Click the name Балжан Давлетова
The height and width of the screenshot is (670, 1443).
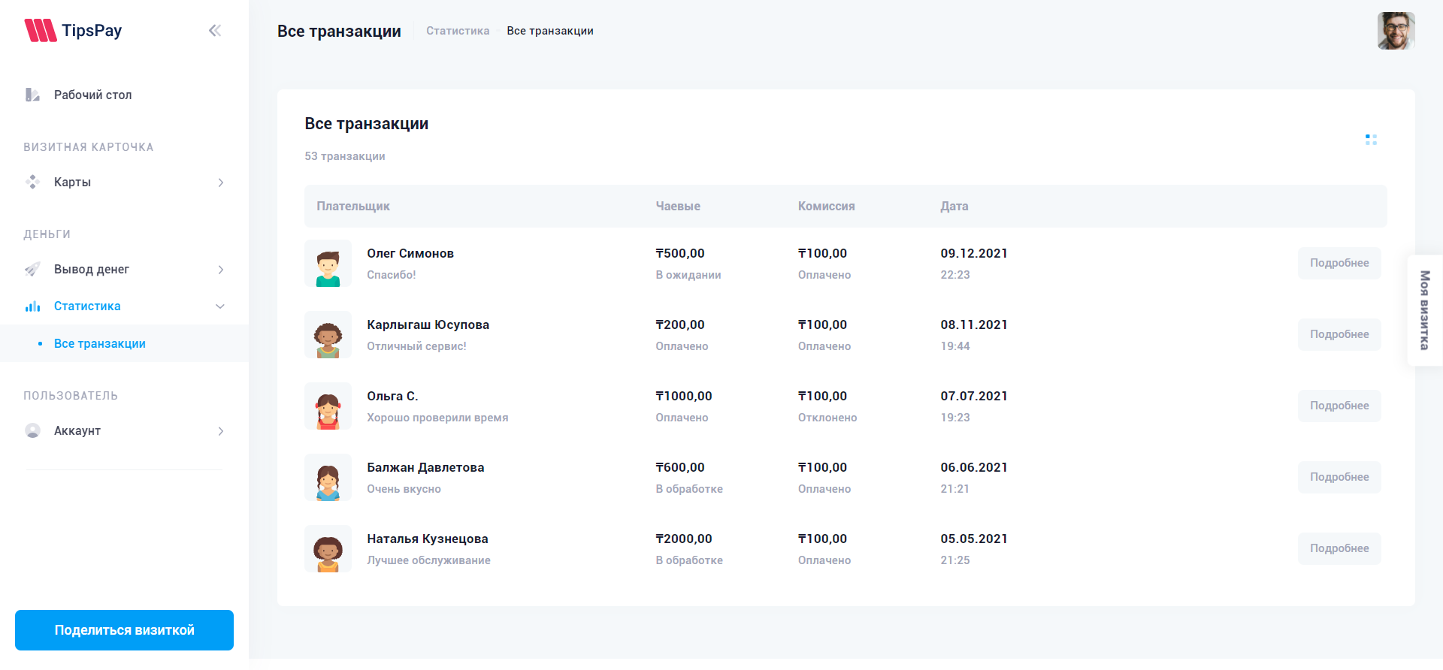click(425, 467)
